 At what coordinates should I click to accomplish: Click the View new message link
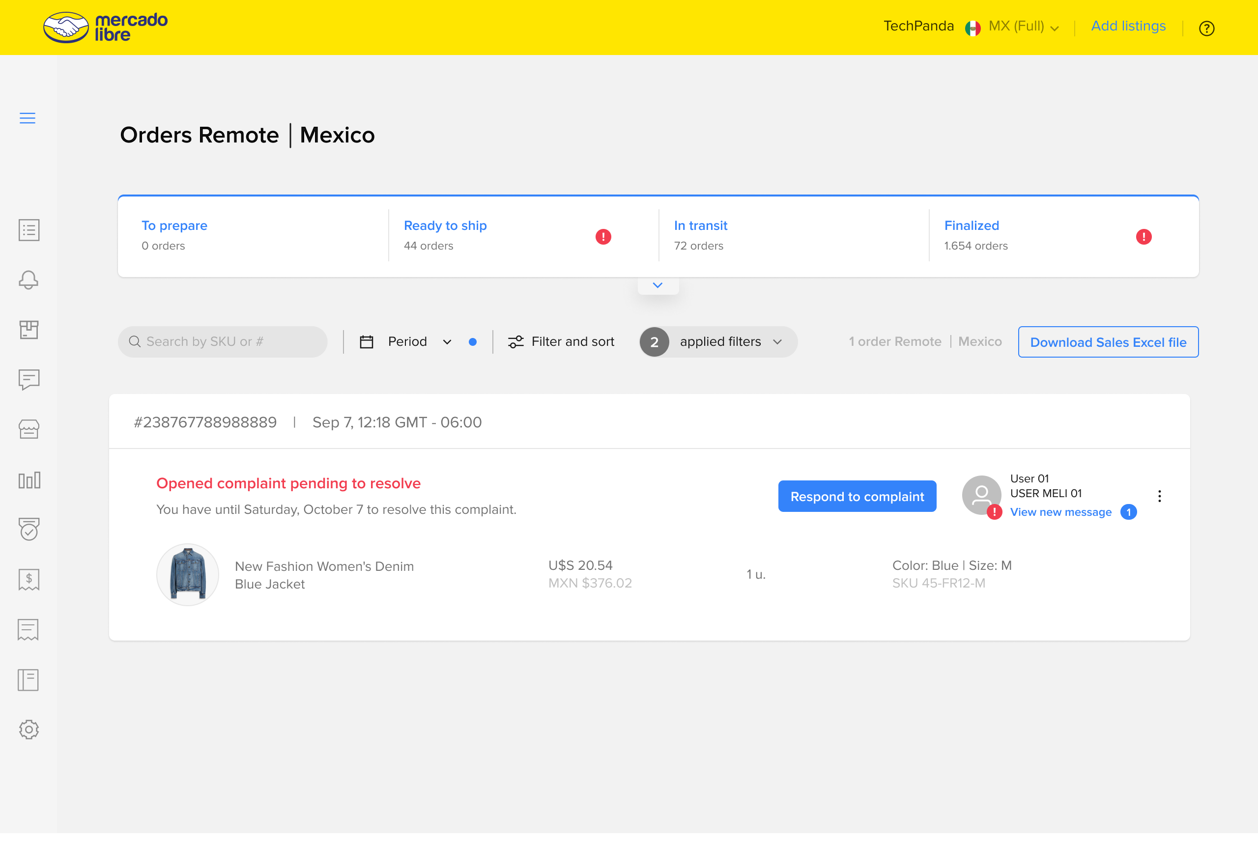click(1060, 512)
